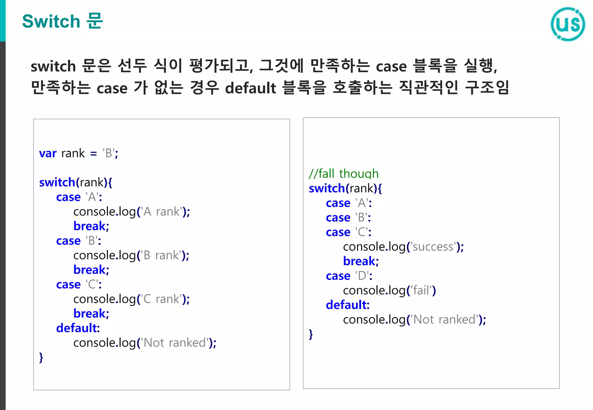Click the closing brace in the left code box

coord(41,358)
